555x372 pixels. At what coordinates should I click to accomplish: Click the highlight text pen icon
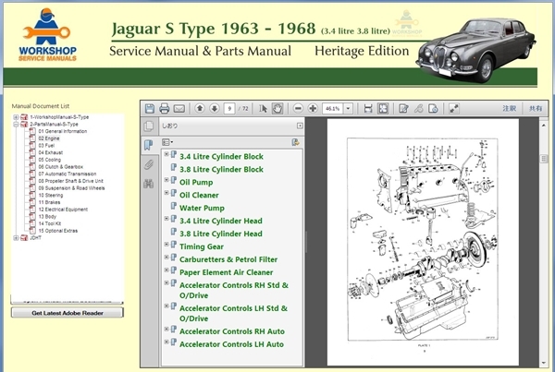pos(418,108)
